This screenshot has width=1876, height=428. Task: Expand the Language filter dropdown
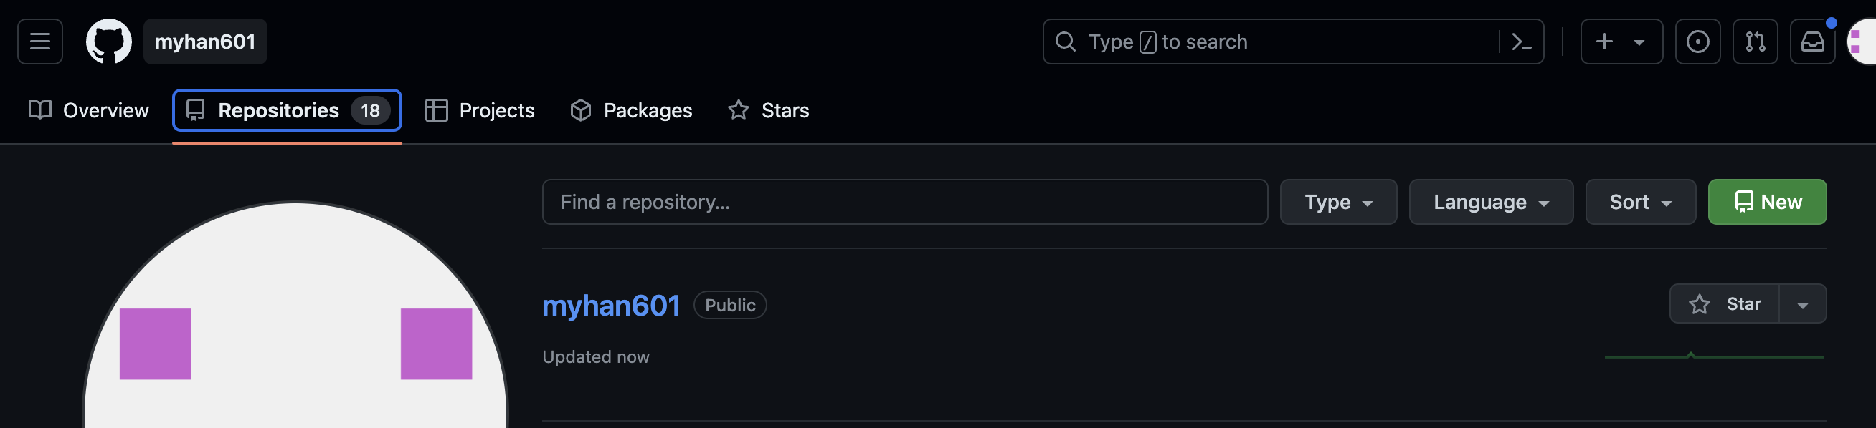point(1491,202)
